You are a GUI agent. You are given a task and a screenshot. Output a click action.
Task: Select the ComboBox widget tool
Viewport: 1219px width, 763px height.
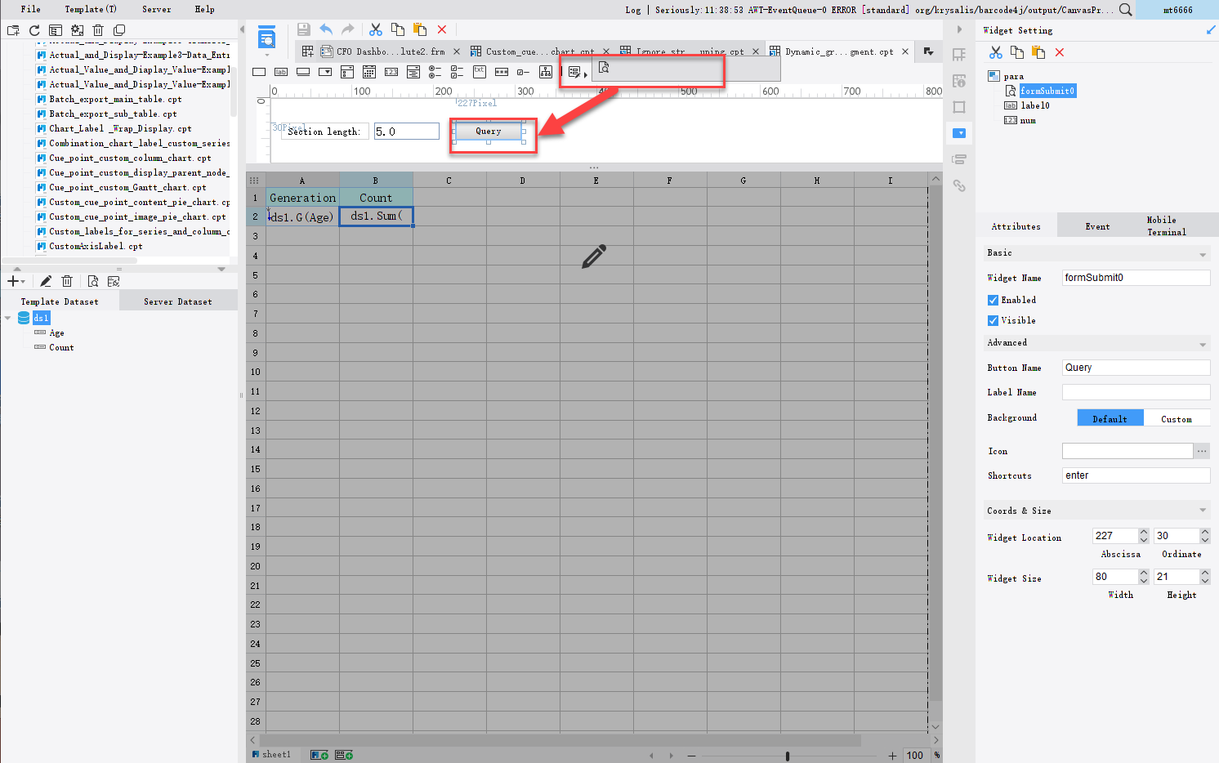pos(324,71)
